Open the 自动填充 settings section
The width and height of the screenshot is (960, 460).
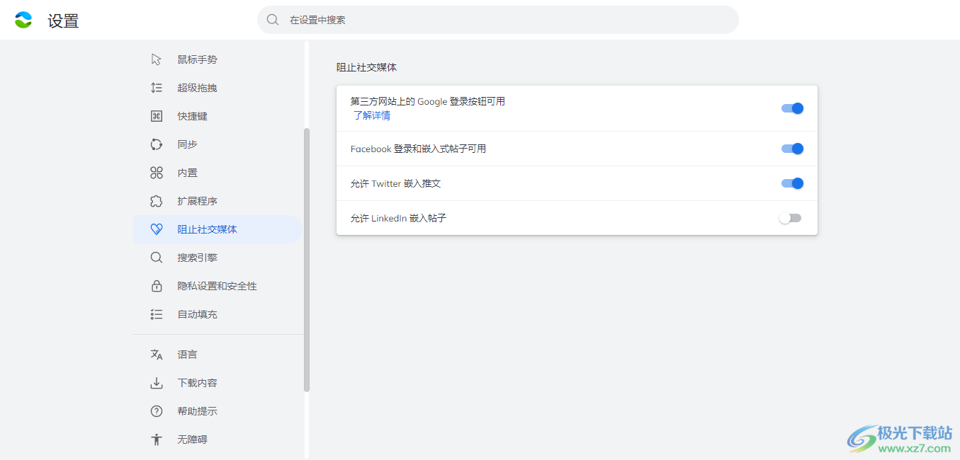click(197, 314)
